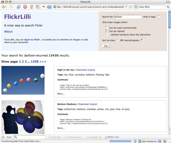
Task: Click the >>> next page link
Action: pyautogui.click(x=43, y=62)
